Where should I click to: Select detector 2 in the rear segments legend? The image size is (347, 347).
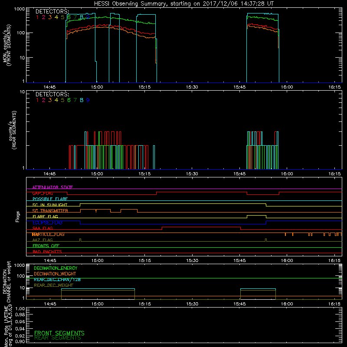(44, 100)
